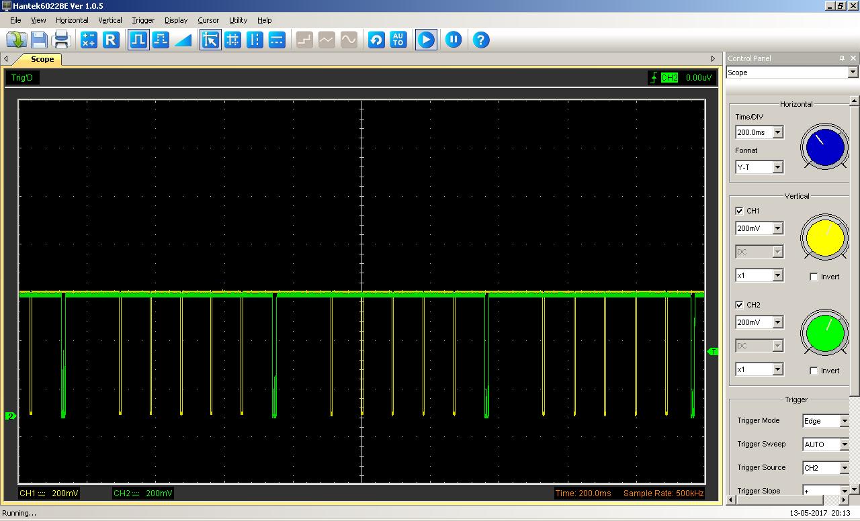Open the math calculator tool icon
The width and height of the screenshot is (860, 521).
coord(89,40)
